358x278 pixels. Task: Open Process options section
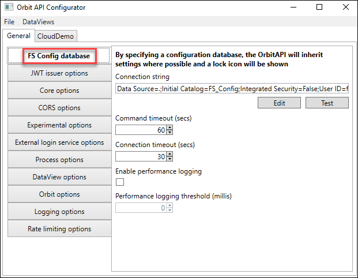click(x=59, y=160)
